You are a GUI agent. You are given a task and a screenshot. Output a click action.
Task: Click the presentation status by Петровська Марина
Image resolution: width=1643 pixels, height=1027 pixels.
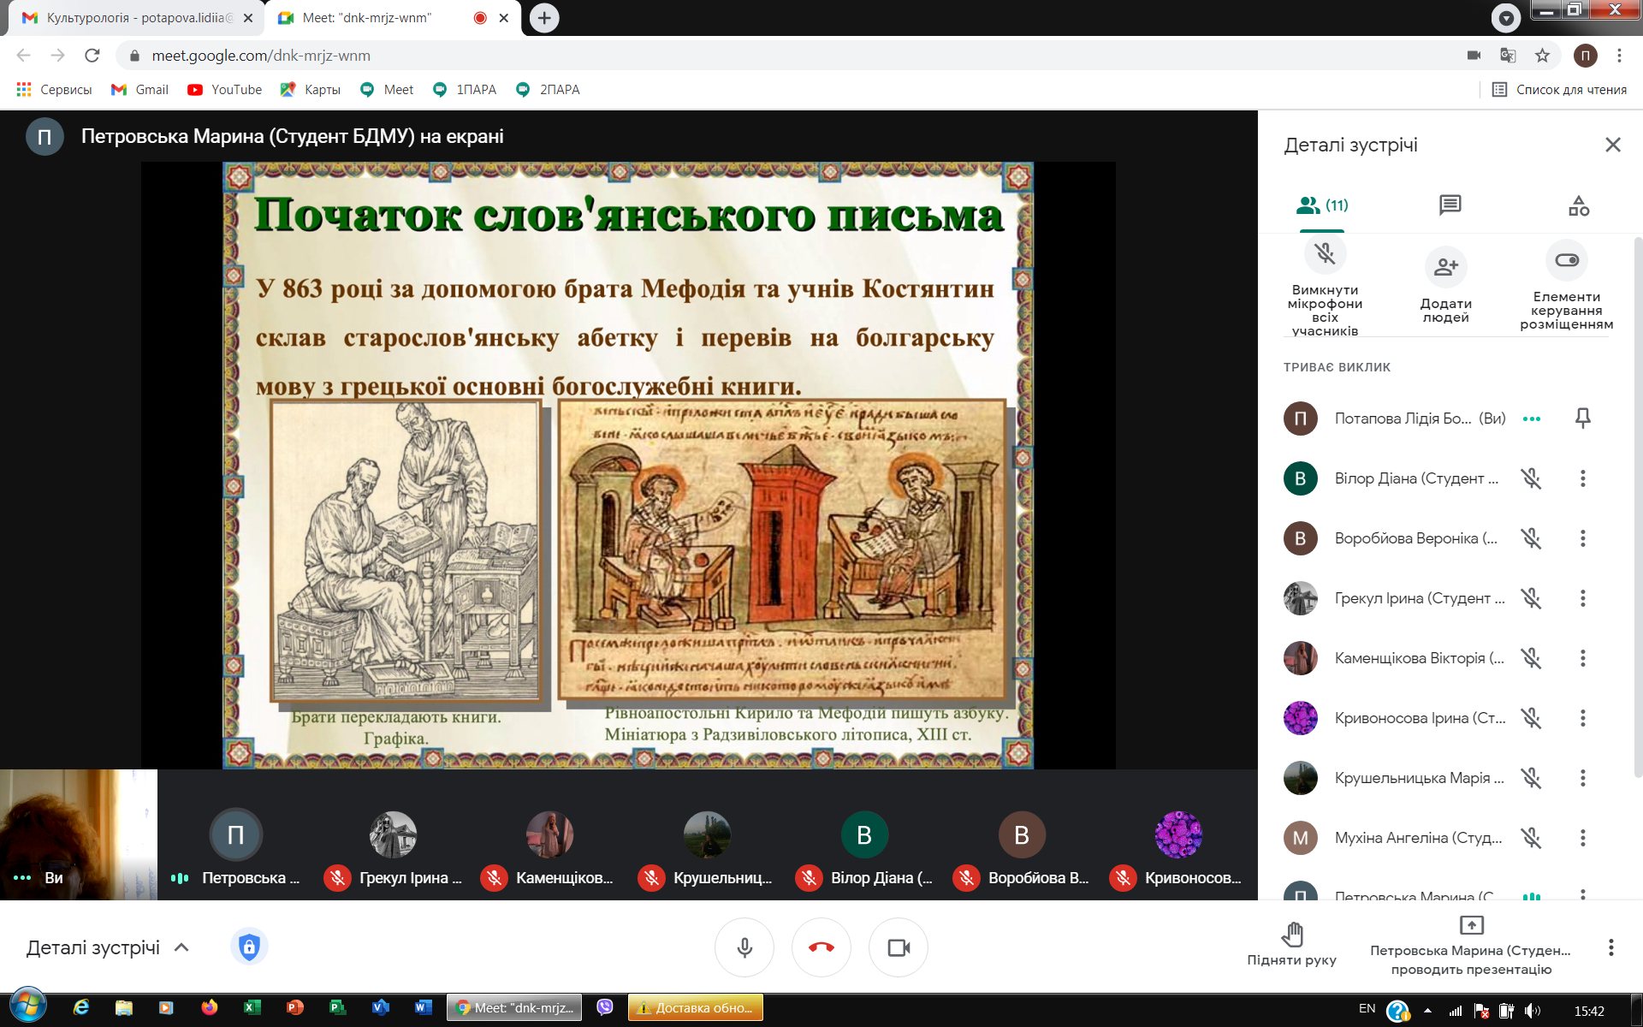pos(1471,947)
